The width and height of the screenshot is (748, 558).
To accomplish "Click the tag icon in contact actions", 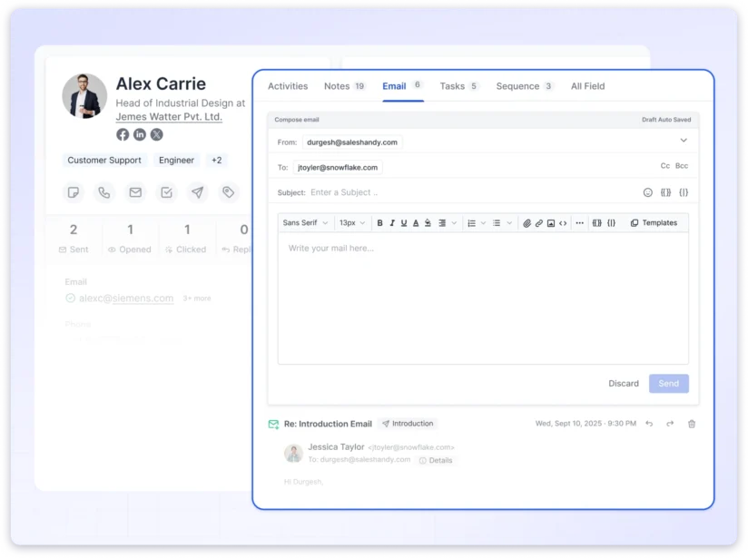I will pos(229,192).
